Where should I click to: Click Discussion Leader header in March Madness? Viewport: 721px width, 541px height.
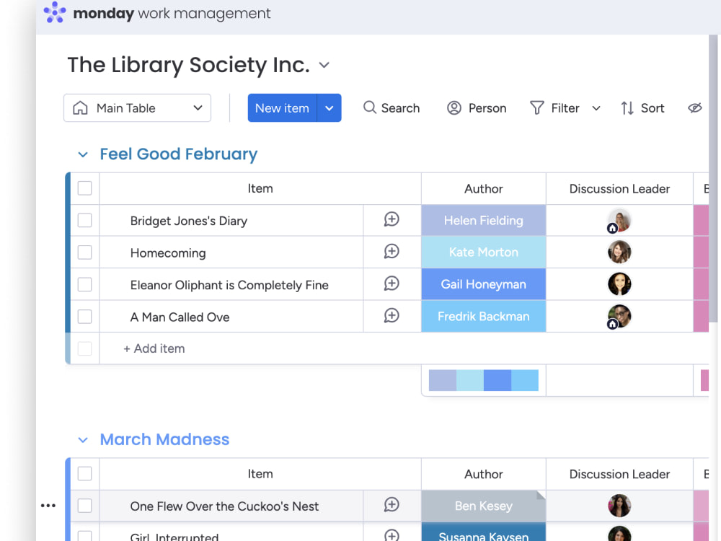[619, 474]
